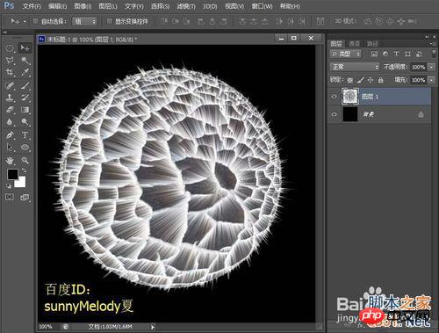Select the Elliptical Marquee tool
Viewport: 439px width, 333px height.
point(10,48)
